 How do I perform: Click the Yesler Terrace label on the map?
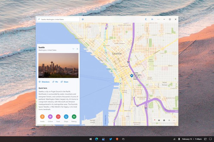pos(165,84)
